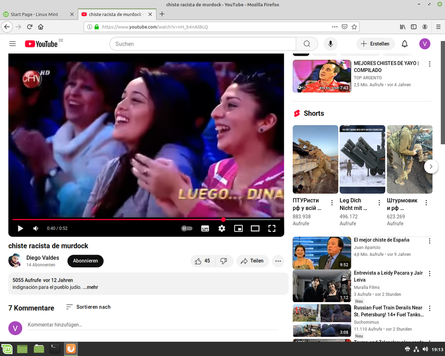Open the Linux Mint start menu

click(7, 349)
